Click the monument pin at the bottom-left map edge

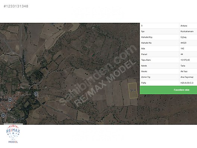click(3, 115)
